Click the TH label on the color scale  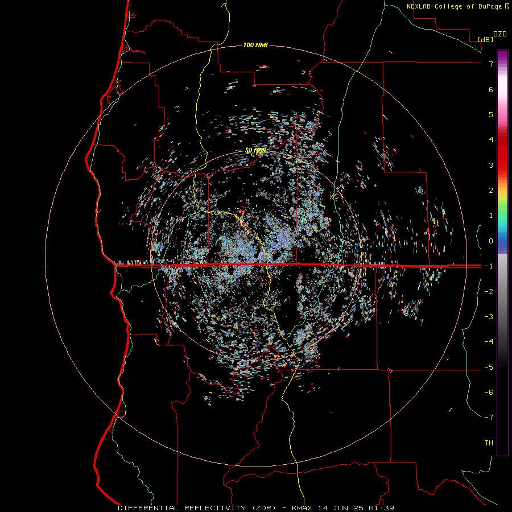click(x=489, y=443)
